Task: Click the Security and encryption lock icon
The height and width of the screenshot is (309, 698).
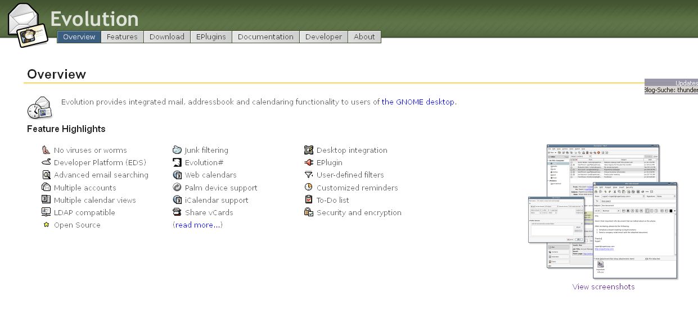Action: tap(308, 212)
